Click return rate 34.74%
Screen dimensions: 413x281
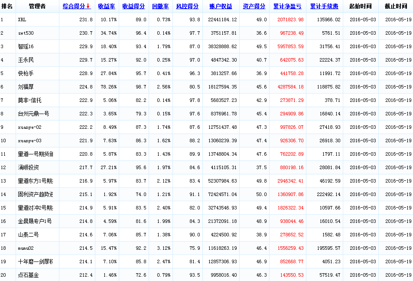click(108, 33)
